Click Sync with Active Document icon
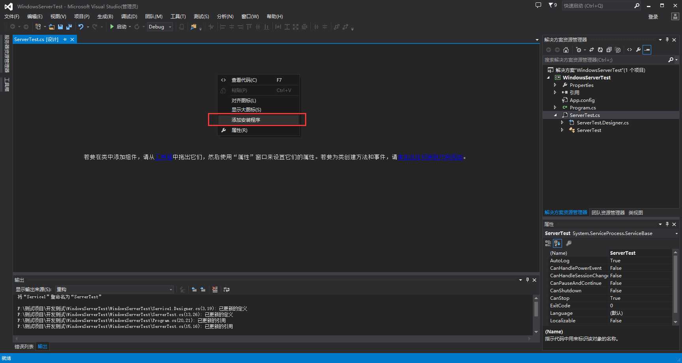Image resolution: width=682 pixels, height=363 pixels. (592, 50)
